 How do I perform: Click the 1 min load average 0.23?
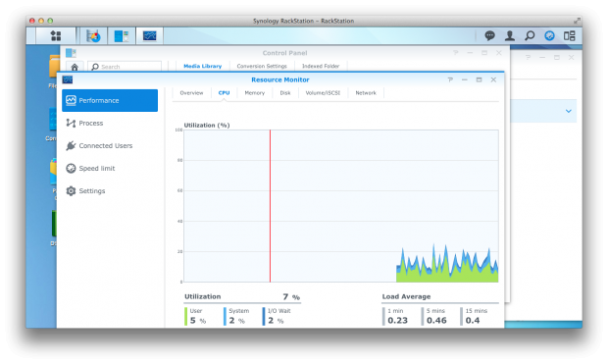click(397, 321)
